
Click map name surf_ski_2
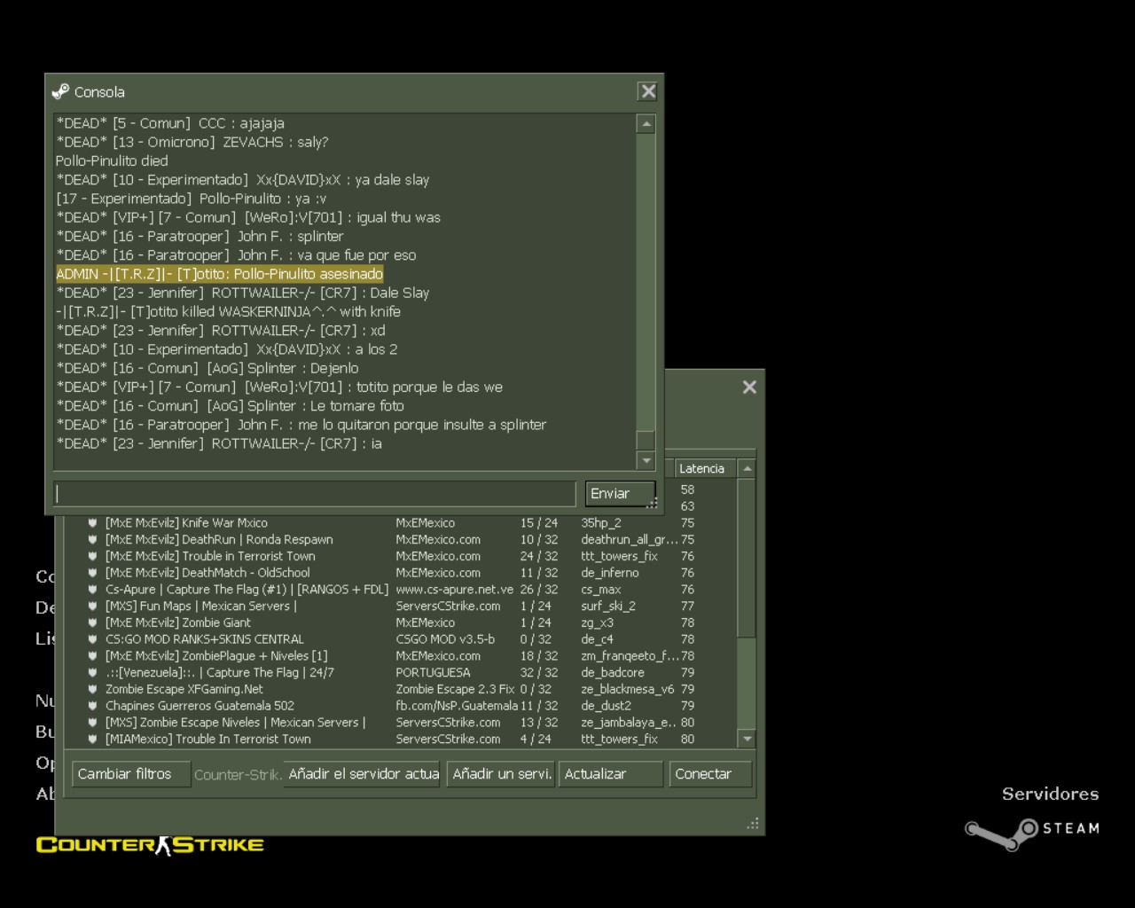tap(608, 606)
